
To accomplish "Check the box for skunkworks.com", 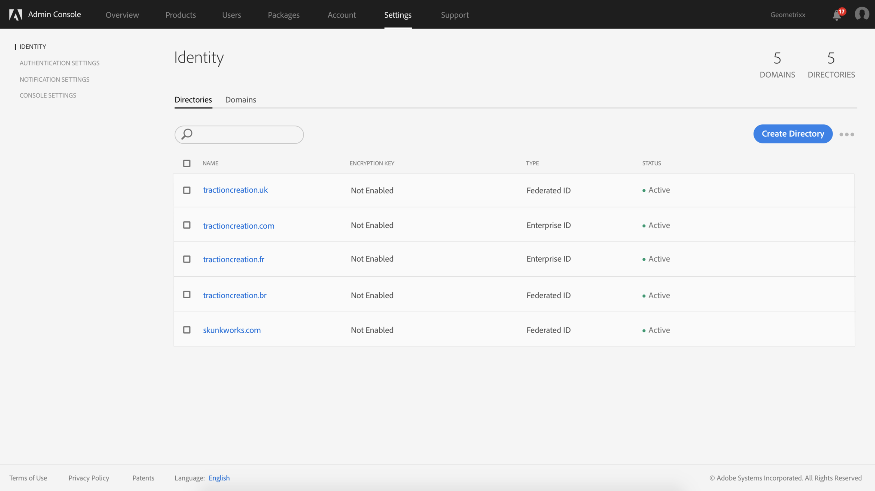I will (187, 330).
